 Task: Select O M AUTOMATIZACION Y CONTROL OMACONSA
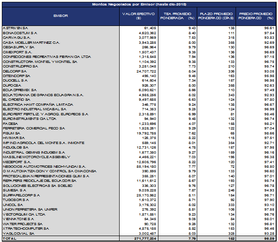click(x=49, y=171)
